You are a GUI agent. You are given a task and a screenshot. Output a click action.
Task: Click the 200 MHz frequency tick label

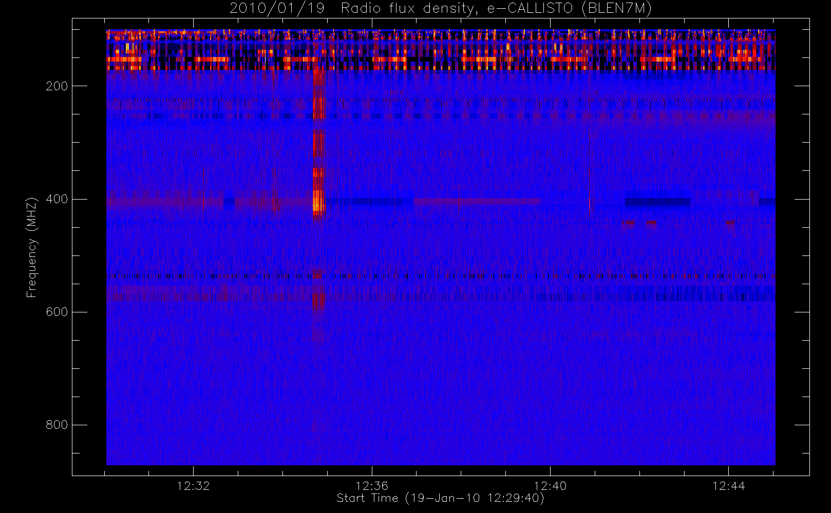point(56,86)
